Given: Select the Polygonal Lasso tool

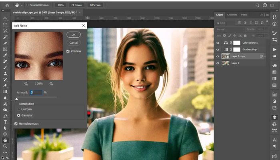Looking at the screenshot, I should click(x=5, y=31).
